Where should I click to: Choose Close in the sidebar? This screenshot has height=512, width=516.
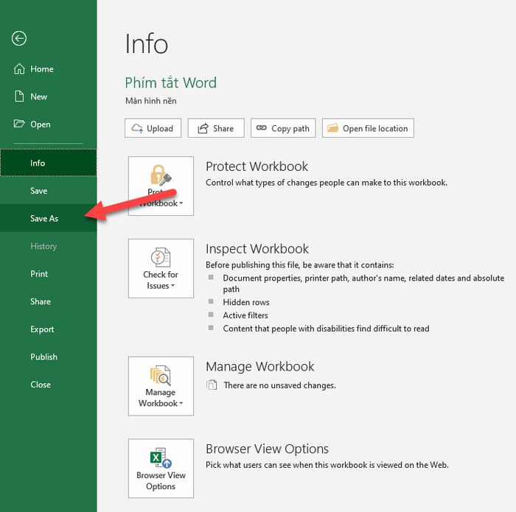[49, 384]
